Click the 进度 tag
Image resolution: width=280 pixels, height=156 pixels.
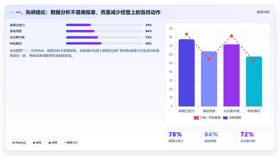[53, 143]
